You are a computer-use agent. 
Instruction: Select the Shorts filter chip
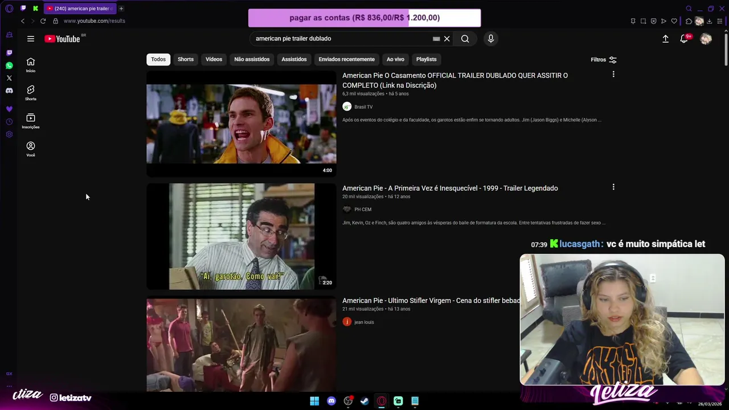tap(186, 59)
